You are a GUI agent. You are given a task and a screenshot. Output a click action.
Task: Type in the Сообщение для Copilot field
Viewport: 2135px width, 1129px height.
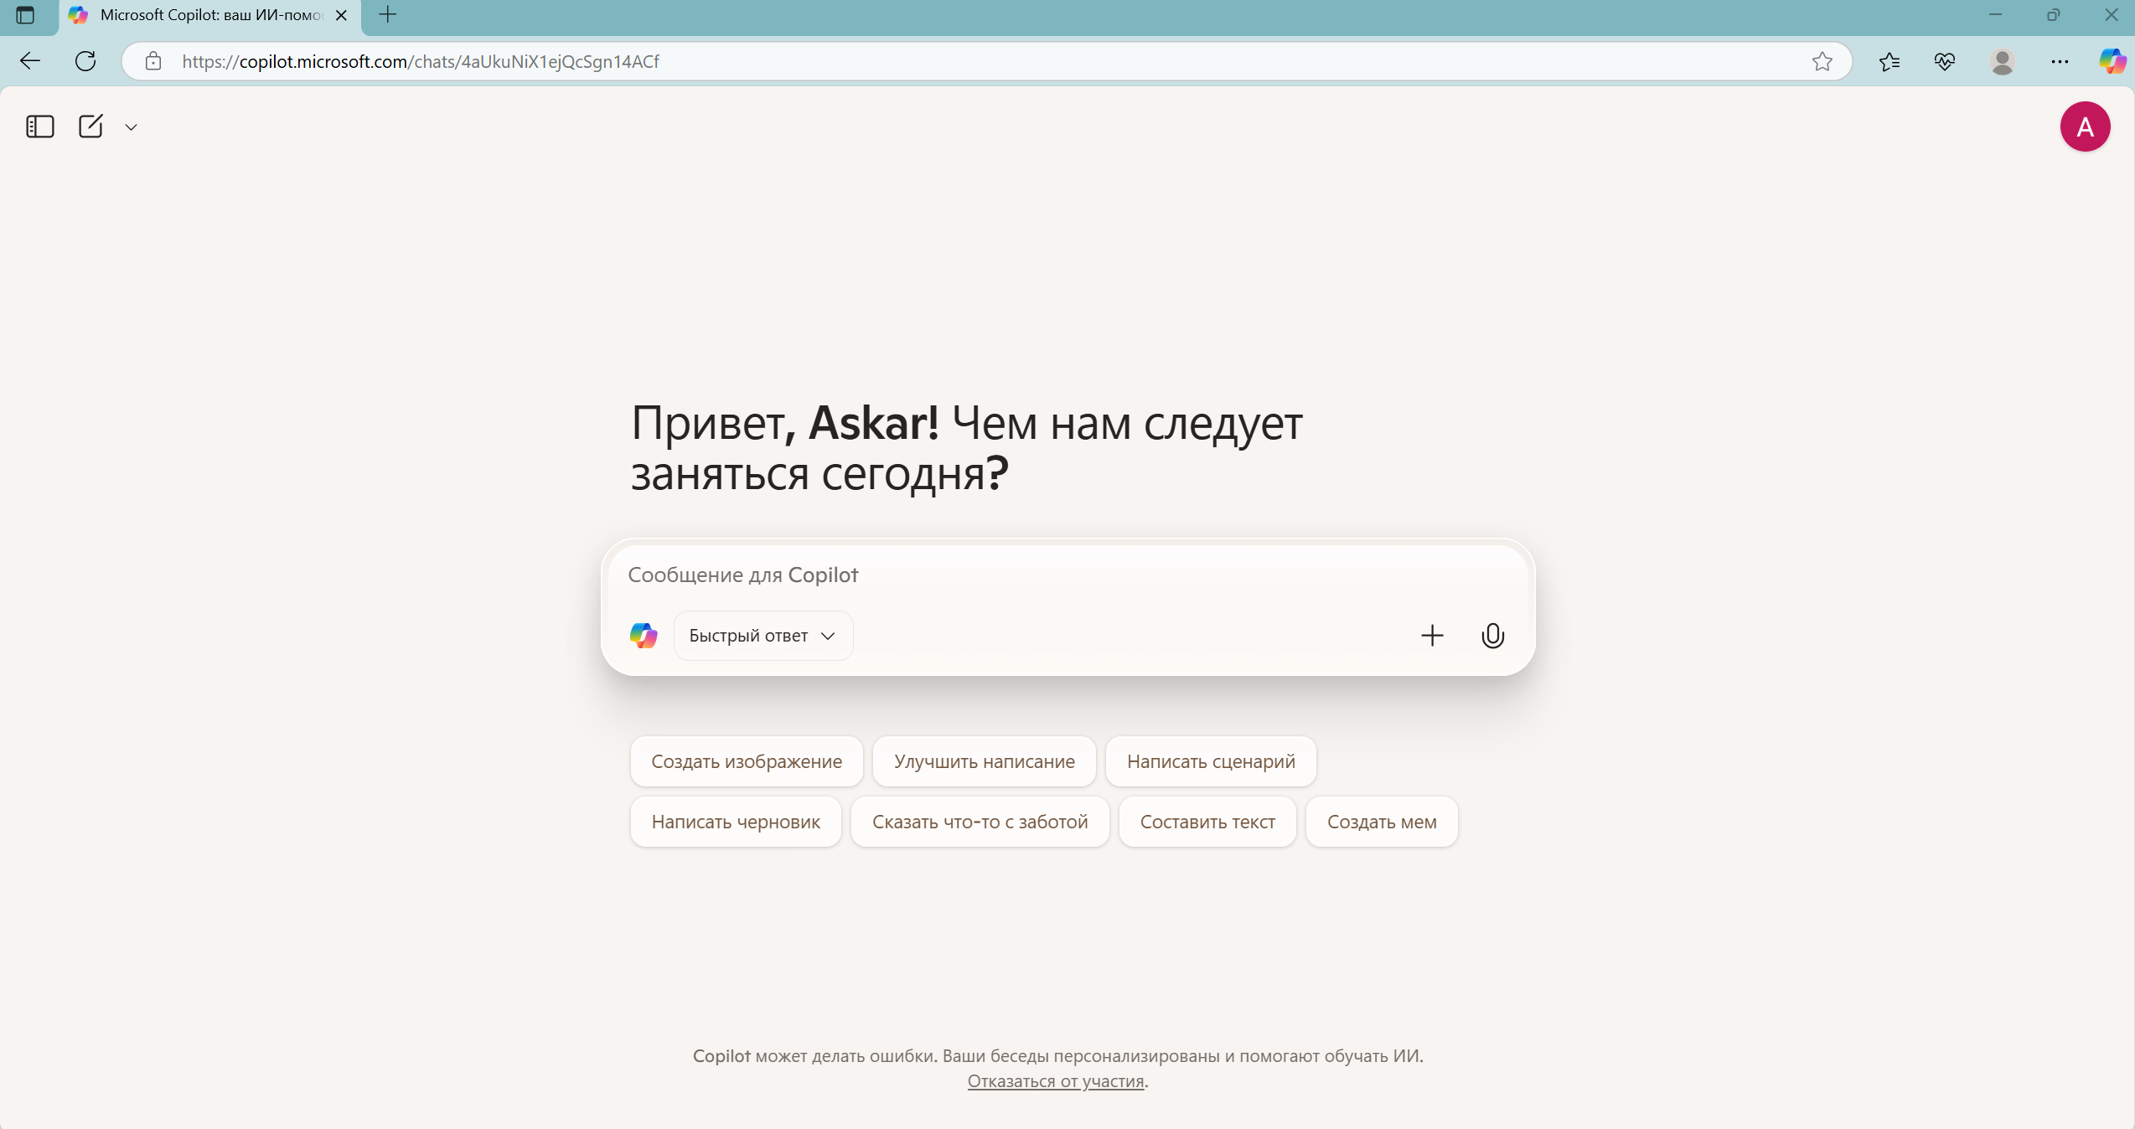[x=1005, y=575]
